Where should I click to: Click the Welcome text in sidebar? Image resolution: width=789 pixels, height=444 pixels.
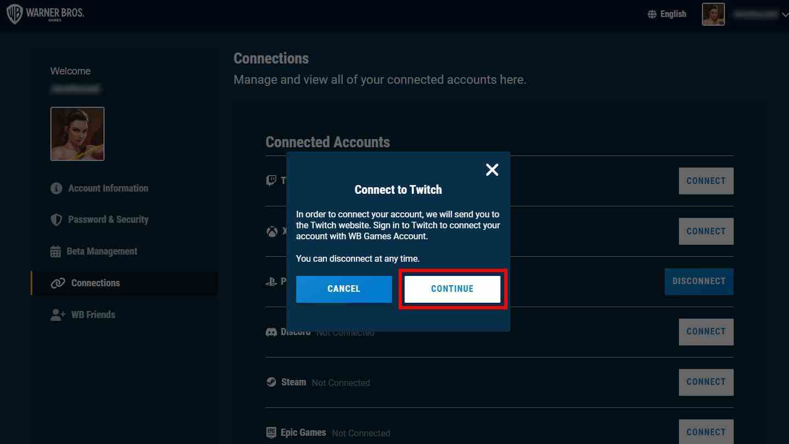[71, 71]
